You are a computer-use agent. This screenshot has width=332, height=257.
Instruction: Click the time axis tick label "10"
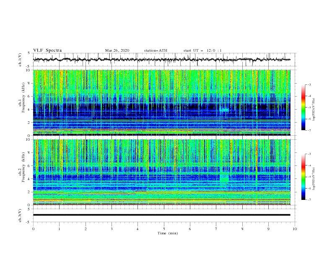(295, 229)
